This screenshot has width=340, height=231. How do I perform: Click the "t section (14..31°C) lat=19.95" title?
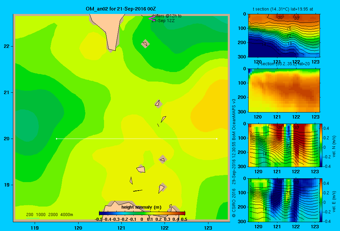(x=283, y=9)
